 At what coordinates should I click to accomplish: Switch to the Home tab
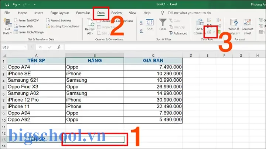pyautogui.click(x=23, y=13)
